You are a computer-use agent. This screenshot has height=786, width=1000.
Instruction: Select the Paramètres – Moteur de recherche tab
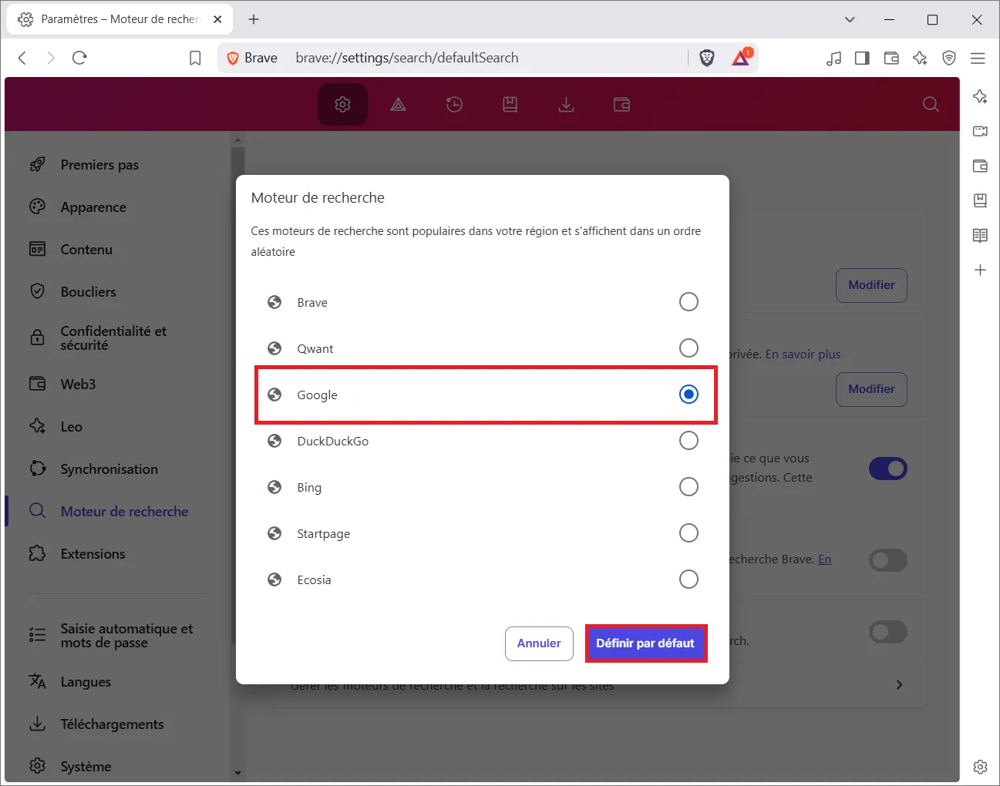pyautogui.click(x=120, y=19)
